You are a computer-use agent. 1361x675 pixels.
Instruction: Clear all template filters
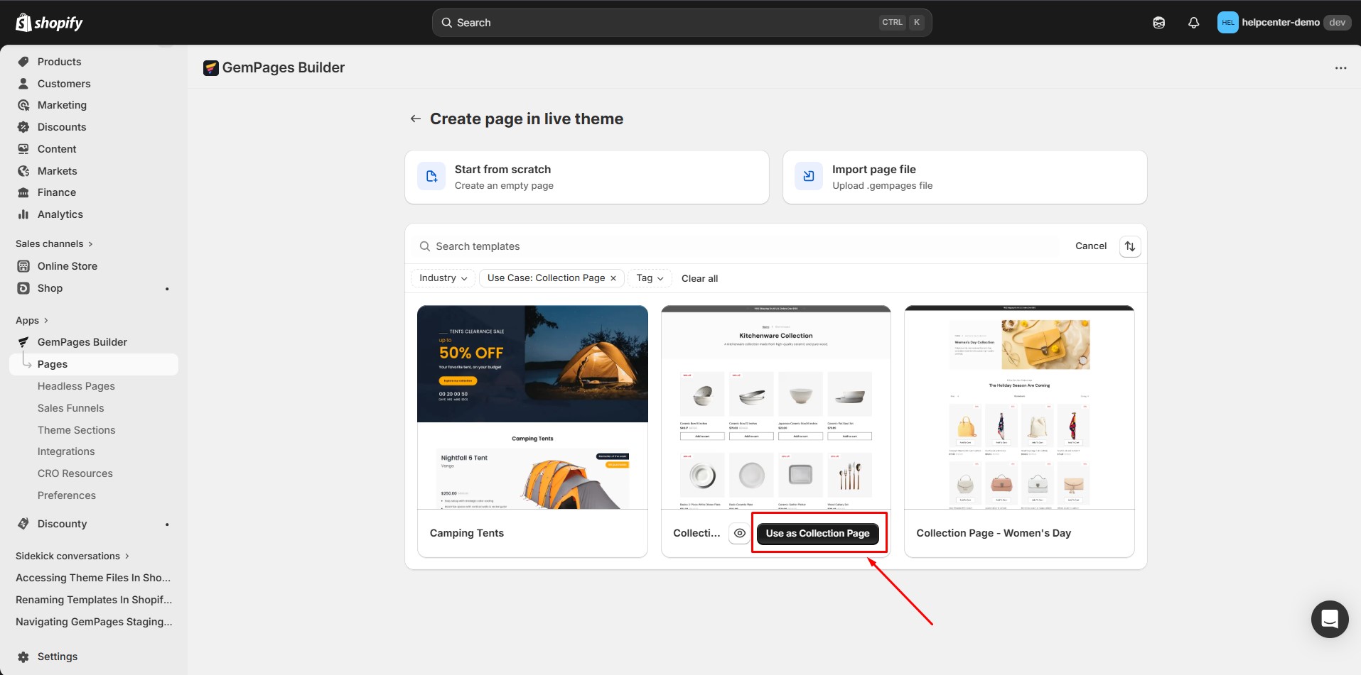[x=699, y=278]
